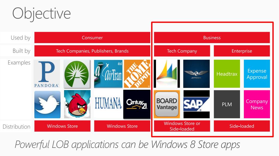
Task: Select the Enterprise bar
Action: 242,51
